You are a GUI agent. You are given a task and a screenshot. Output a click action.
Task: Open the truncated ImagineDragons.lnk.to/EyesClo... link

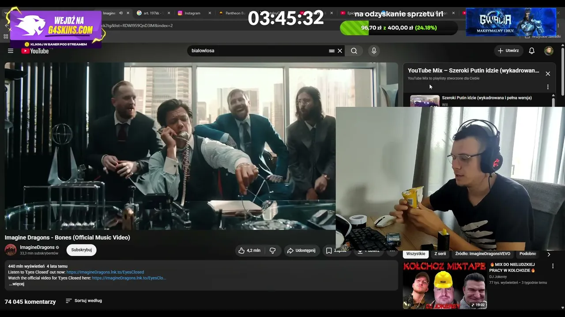129,278
